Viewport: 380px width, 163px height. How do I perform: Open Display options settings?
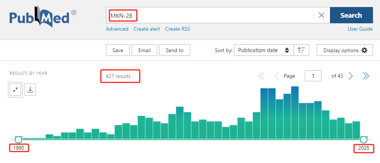tap(345, 50)
